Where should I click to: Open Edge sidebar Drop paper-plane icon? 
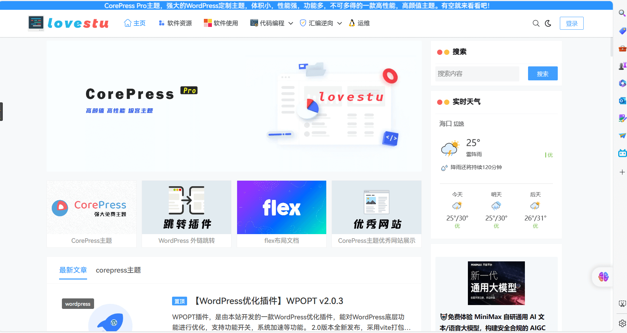pyautogui.click(x=622, y=136)
